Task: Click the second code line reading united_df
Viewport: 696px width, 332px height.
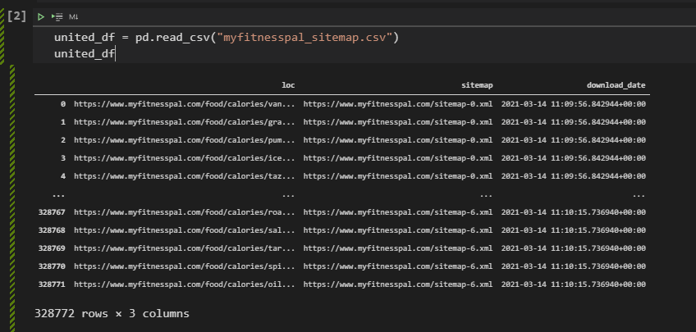Action: click(x=85, y=54)
